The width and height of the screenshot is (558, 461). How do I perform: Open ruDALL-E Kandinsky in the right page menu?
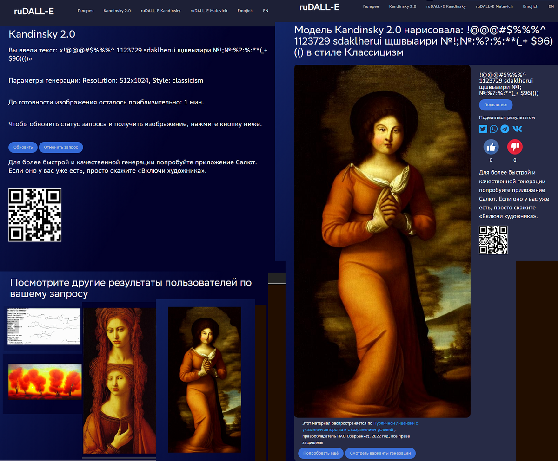pos(446,6)
